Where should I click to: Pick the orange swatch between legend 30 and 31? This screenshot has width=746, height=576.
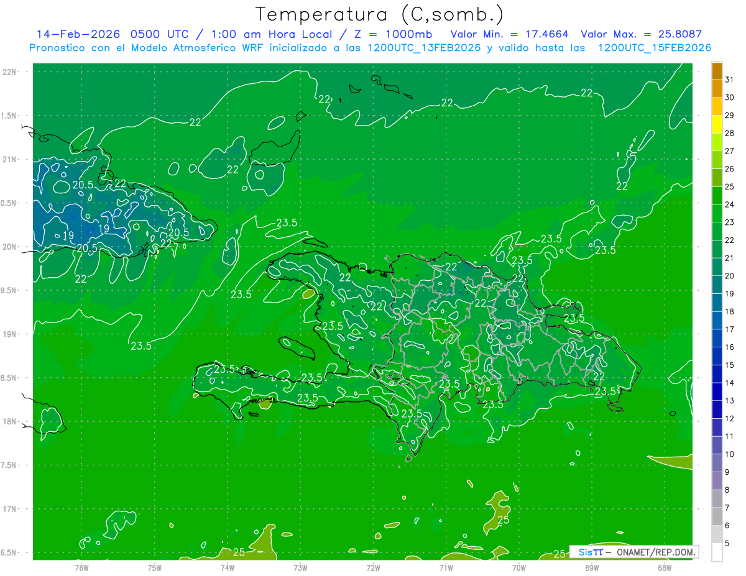pyautogui.click(x=717, y=89)
